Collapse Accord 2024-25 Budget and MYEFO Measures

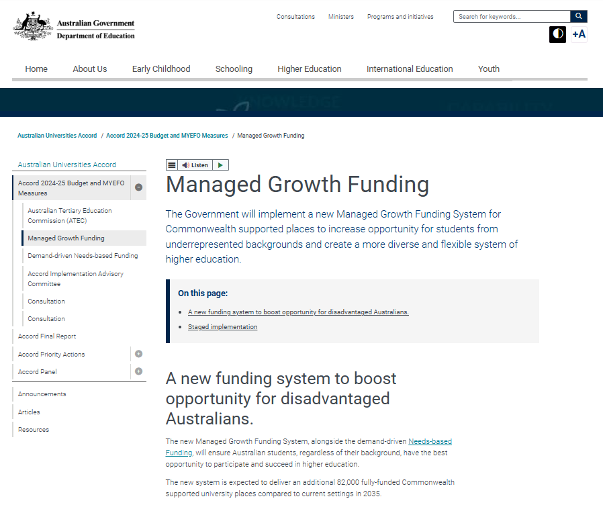138,187
